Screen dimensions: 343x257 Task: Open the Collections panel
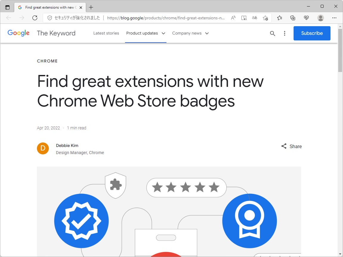[293, 18]
